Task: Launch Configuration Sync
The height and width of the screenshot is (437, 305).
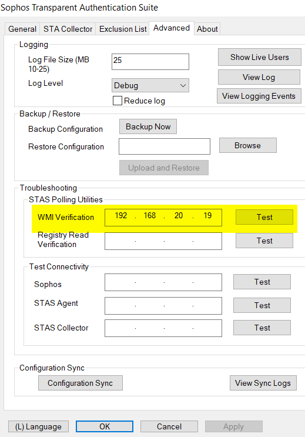Action: [81, 383]
